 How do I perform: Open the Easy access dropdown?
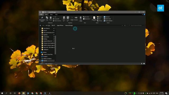[x=87, y=19]
